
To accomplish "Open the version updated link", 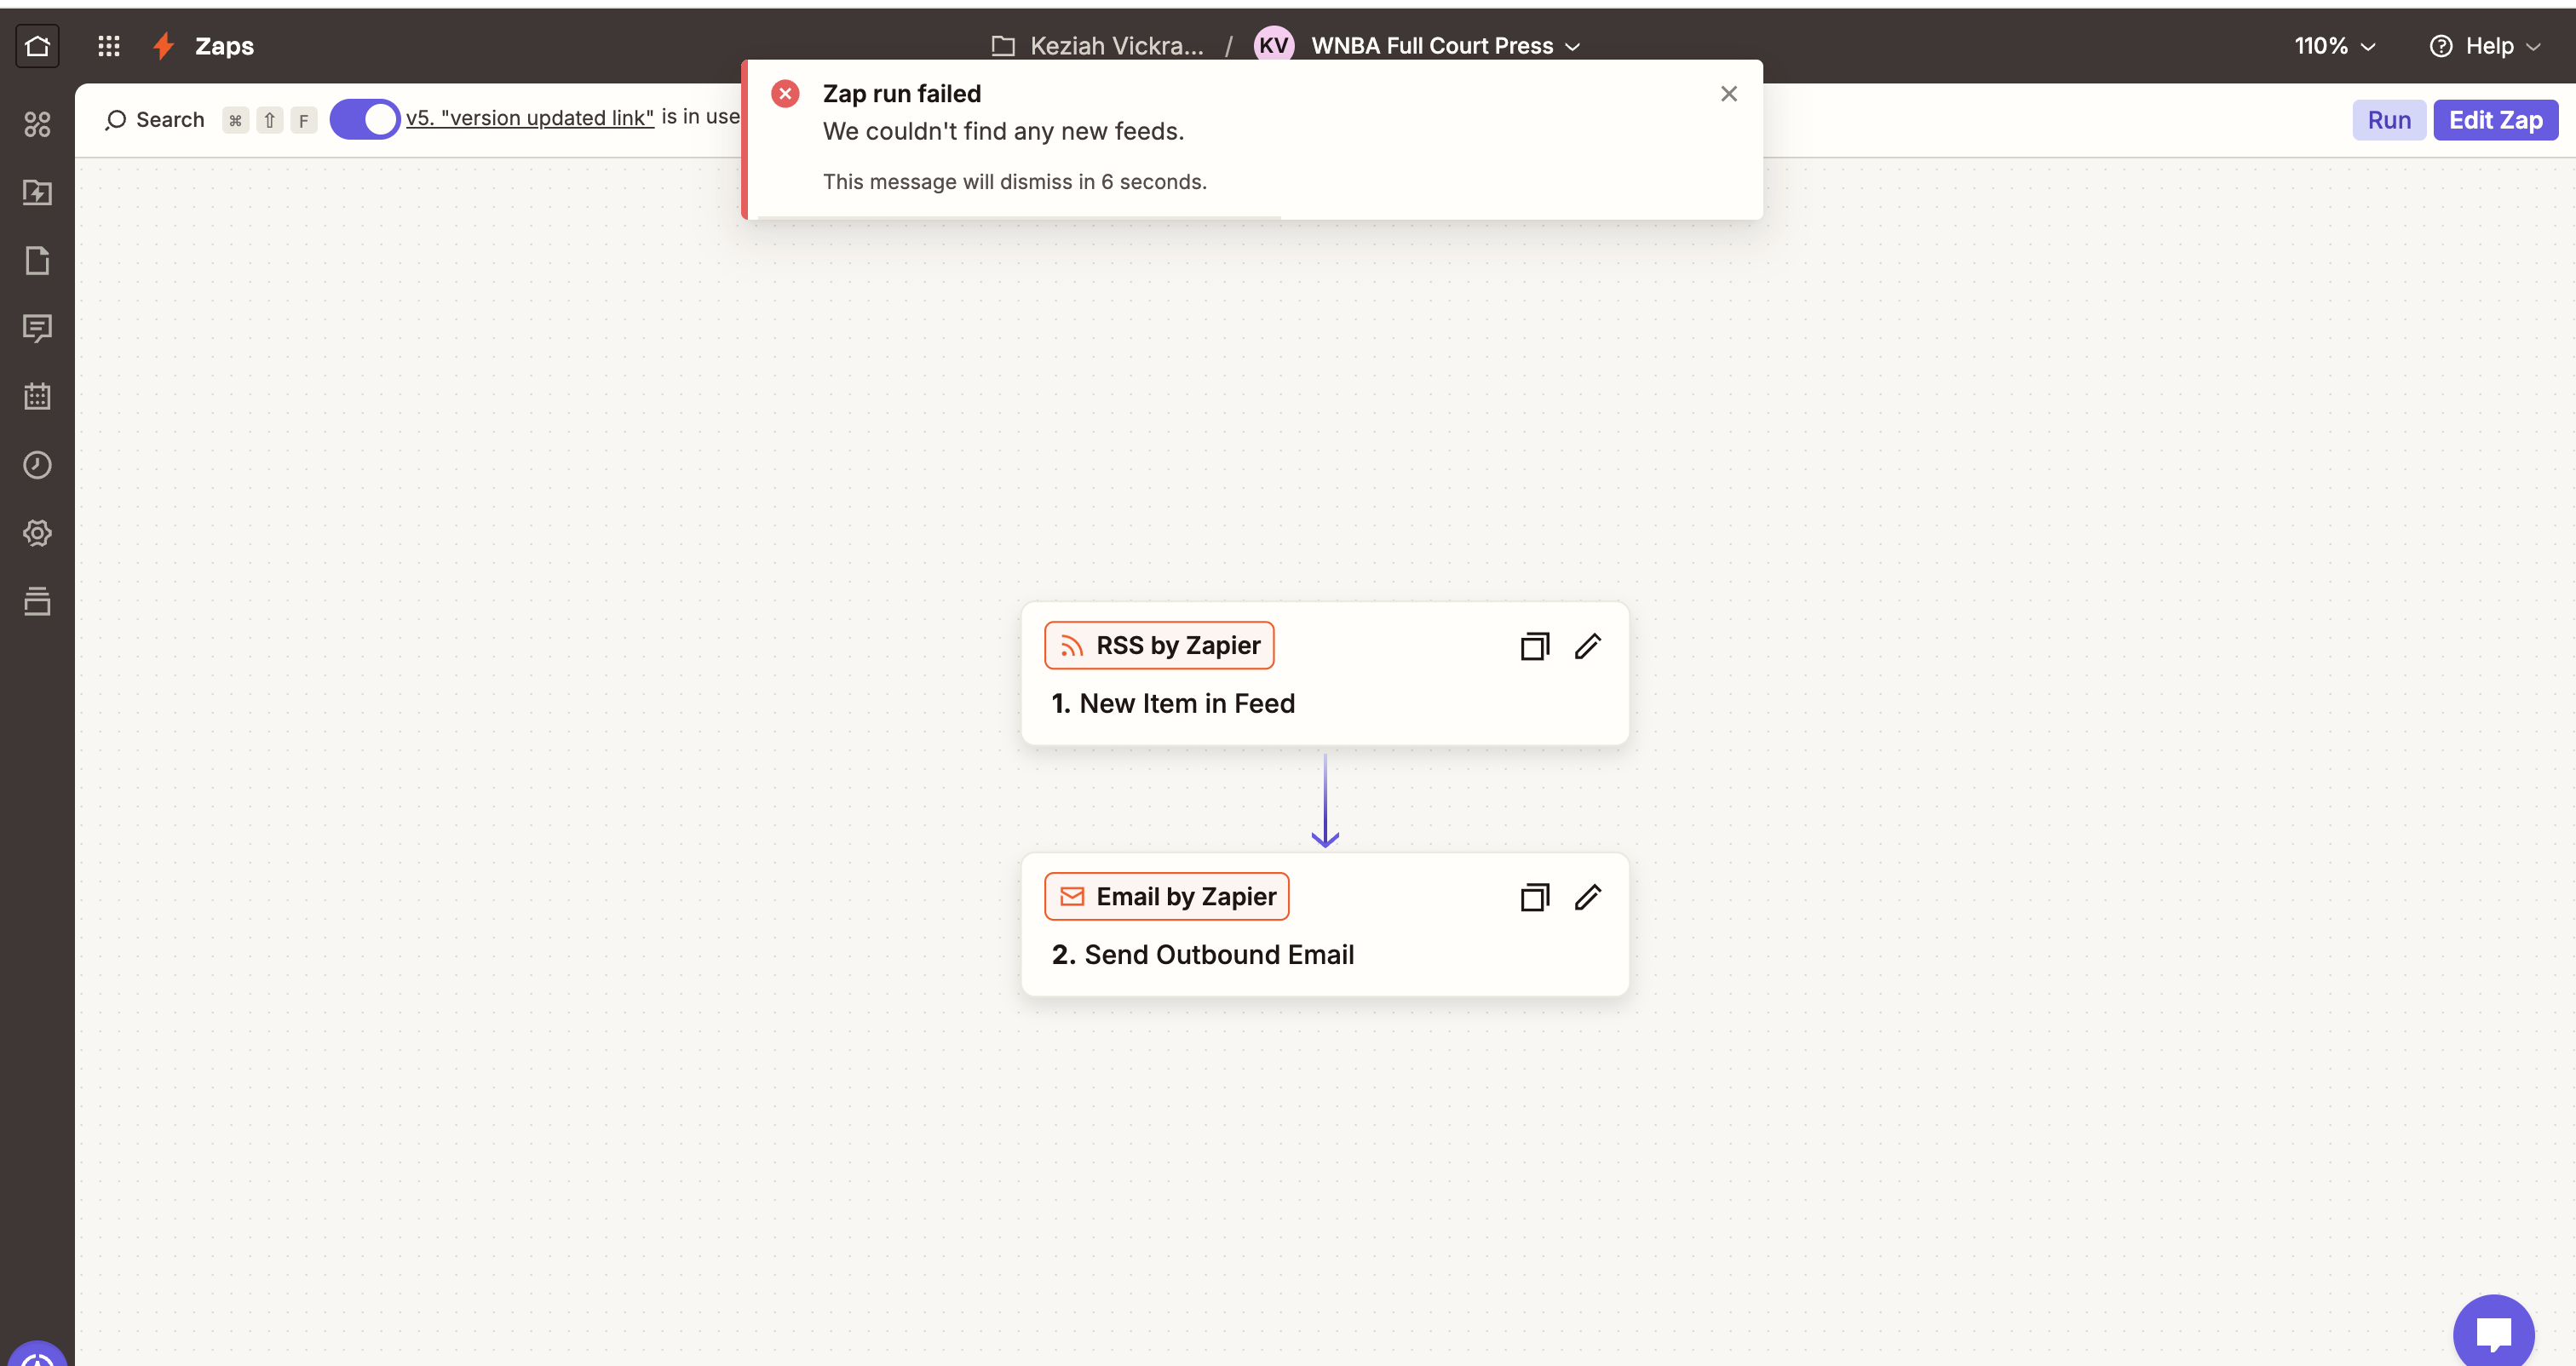I will tap(530, 117).
